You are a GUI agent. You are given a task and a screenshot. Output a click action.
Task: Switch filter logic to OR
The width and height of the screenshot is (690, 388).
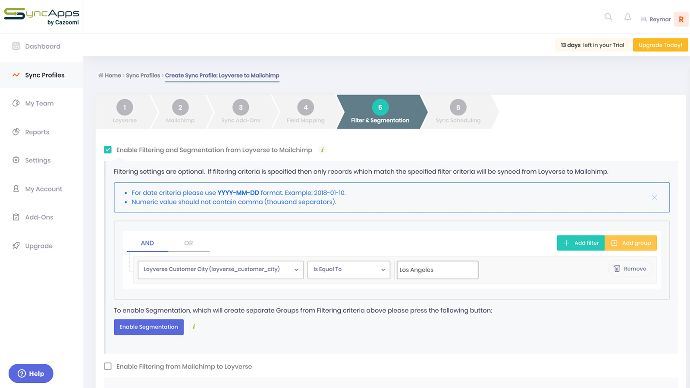(188, 243)
